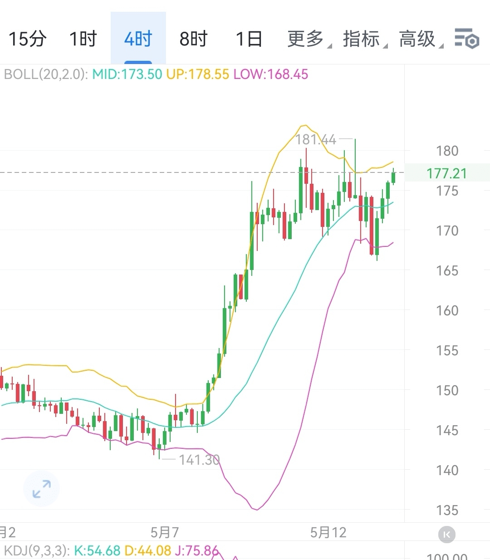Viewport: 490px width, 560px height.
Task: Click the J:75.86 value
Action: 197,551
